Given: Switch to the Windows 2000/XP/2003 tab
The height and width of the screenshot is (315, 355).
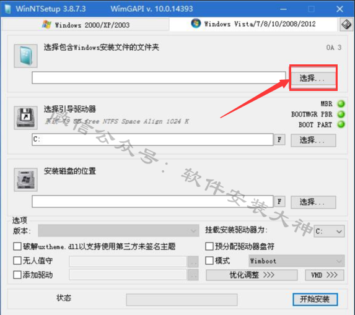Looking at the screenshot, I should click(x=85, y=24).
